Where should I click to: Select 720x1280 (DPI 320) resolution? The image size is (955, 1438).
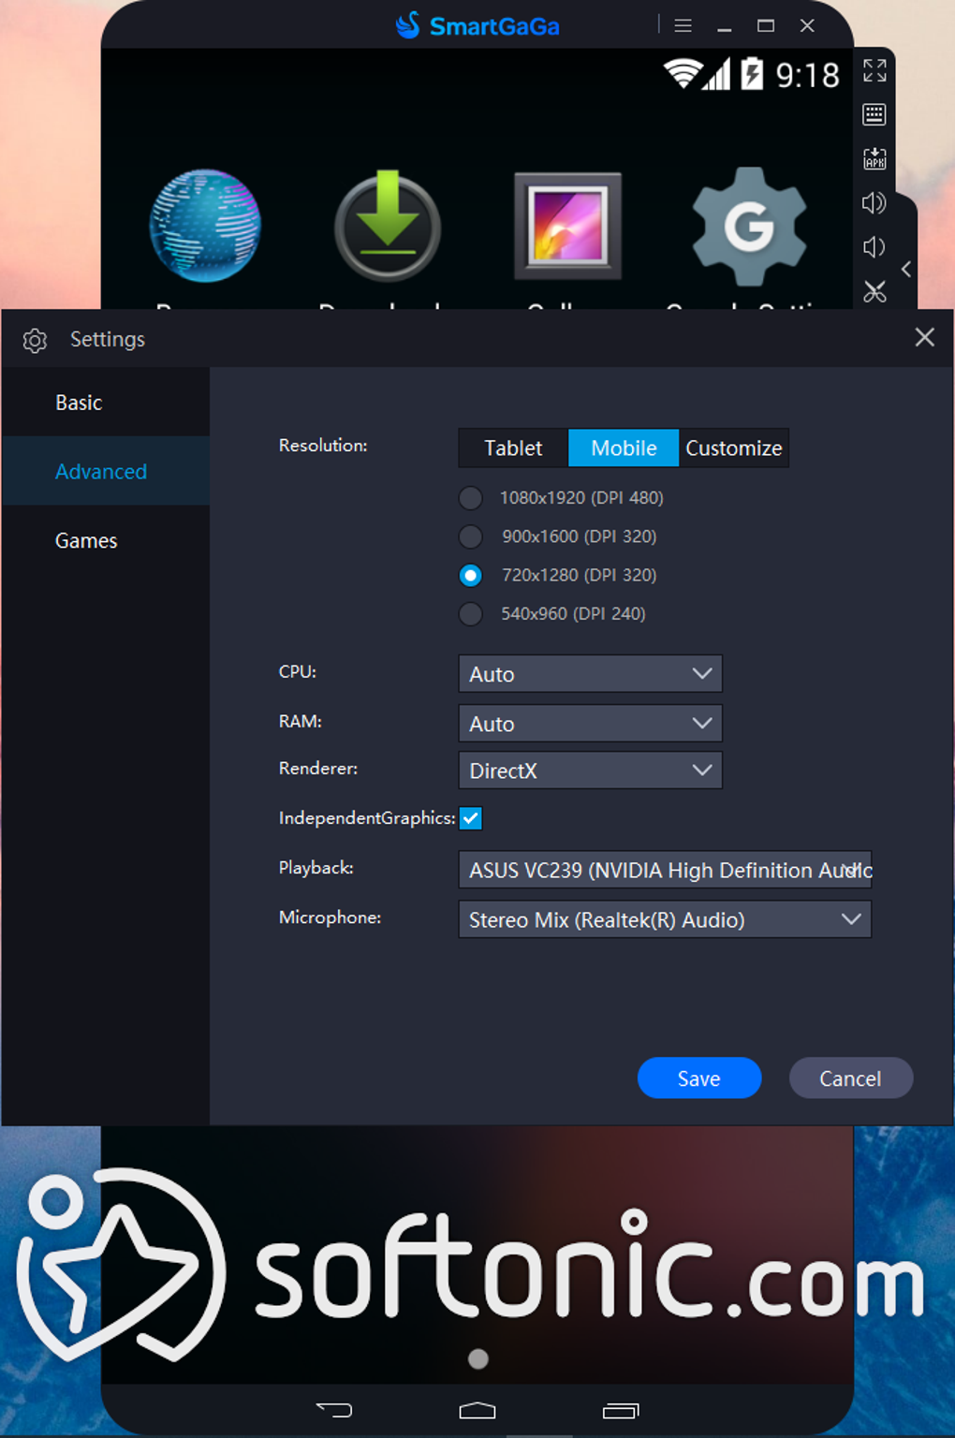[558, 575]
